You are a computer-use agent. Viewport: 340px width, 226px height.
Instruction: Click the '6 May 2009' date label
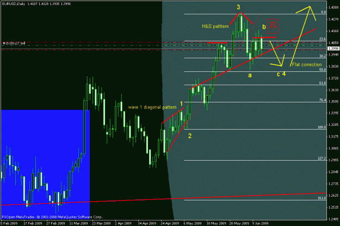193,223
